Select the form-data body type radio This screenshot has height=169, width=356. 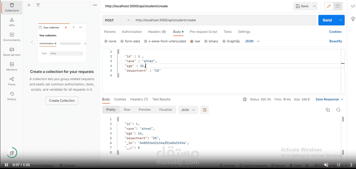tap(122, 41)
